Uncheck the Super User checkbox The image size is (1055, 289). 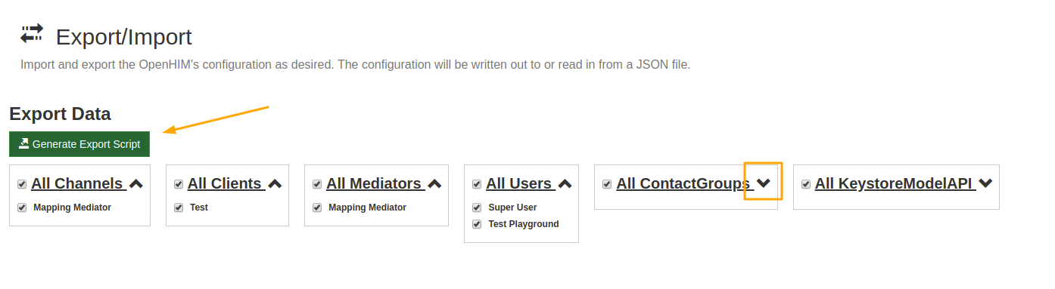pyautogui.click(x=477, y=208)
